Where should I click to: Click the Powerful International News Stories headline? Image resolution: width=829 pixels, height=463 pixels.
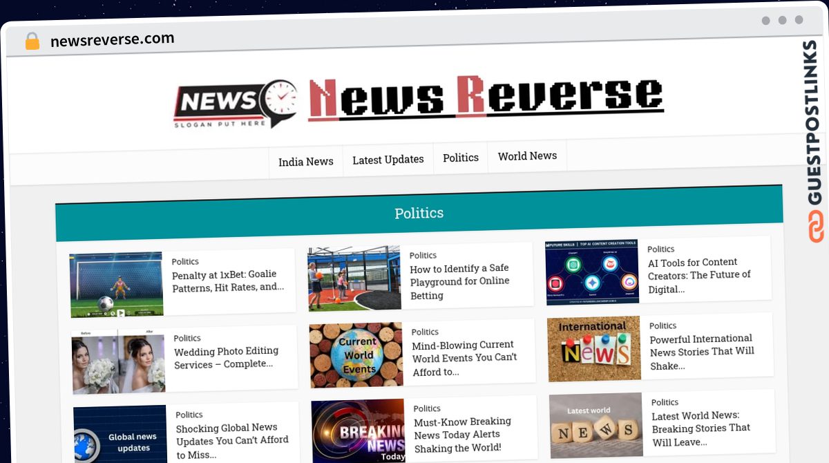tap(702, 352)
